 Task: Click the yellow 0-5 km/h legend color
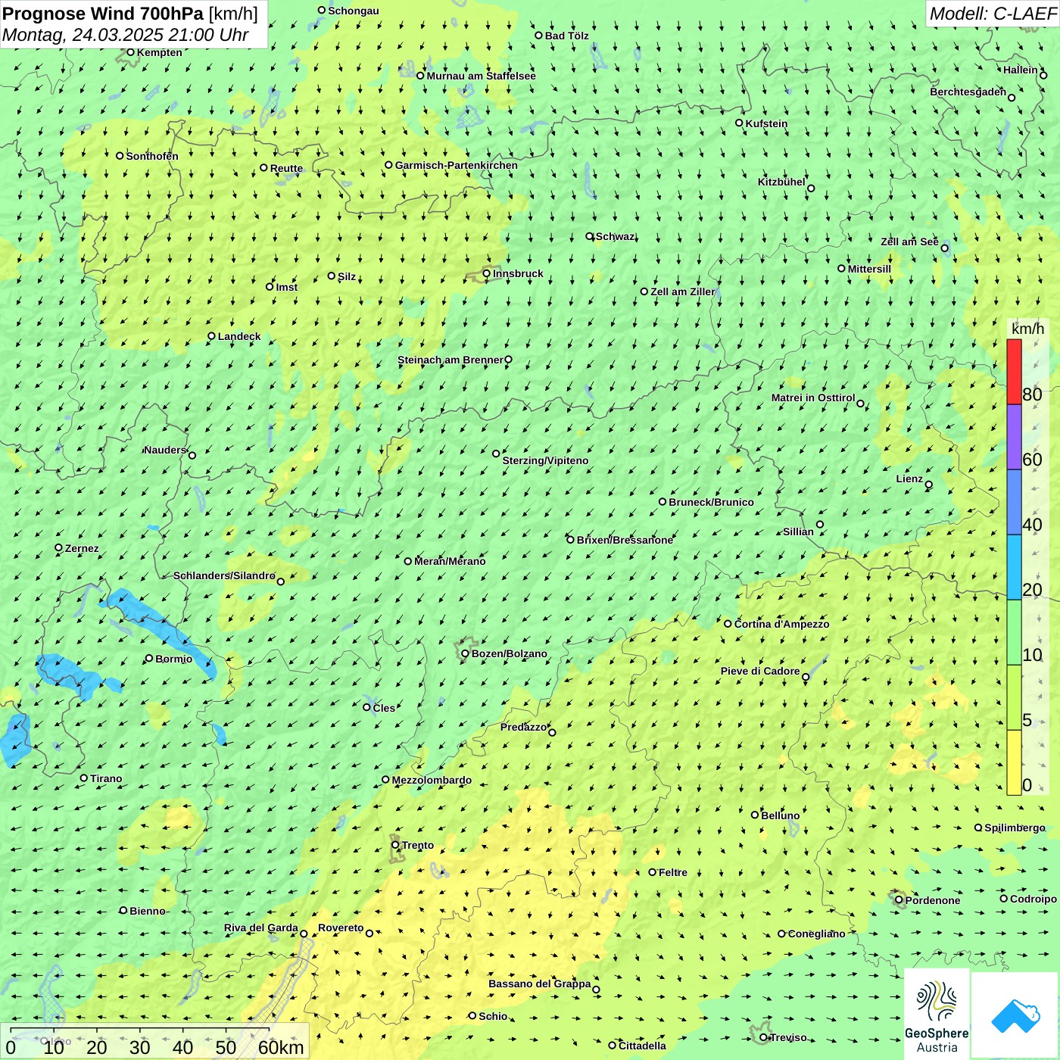point(1014,762)
